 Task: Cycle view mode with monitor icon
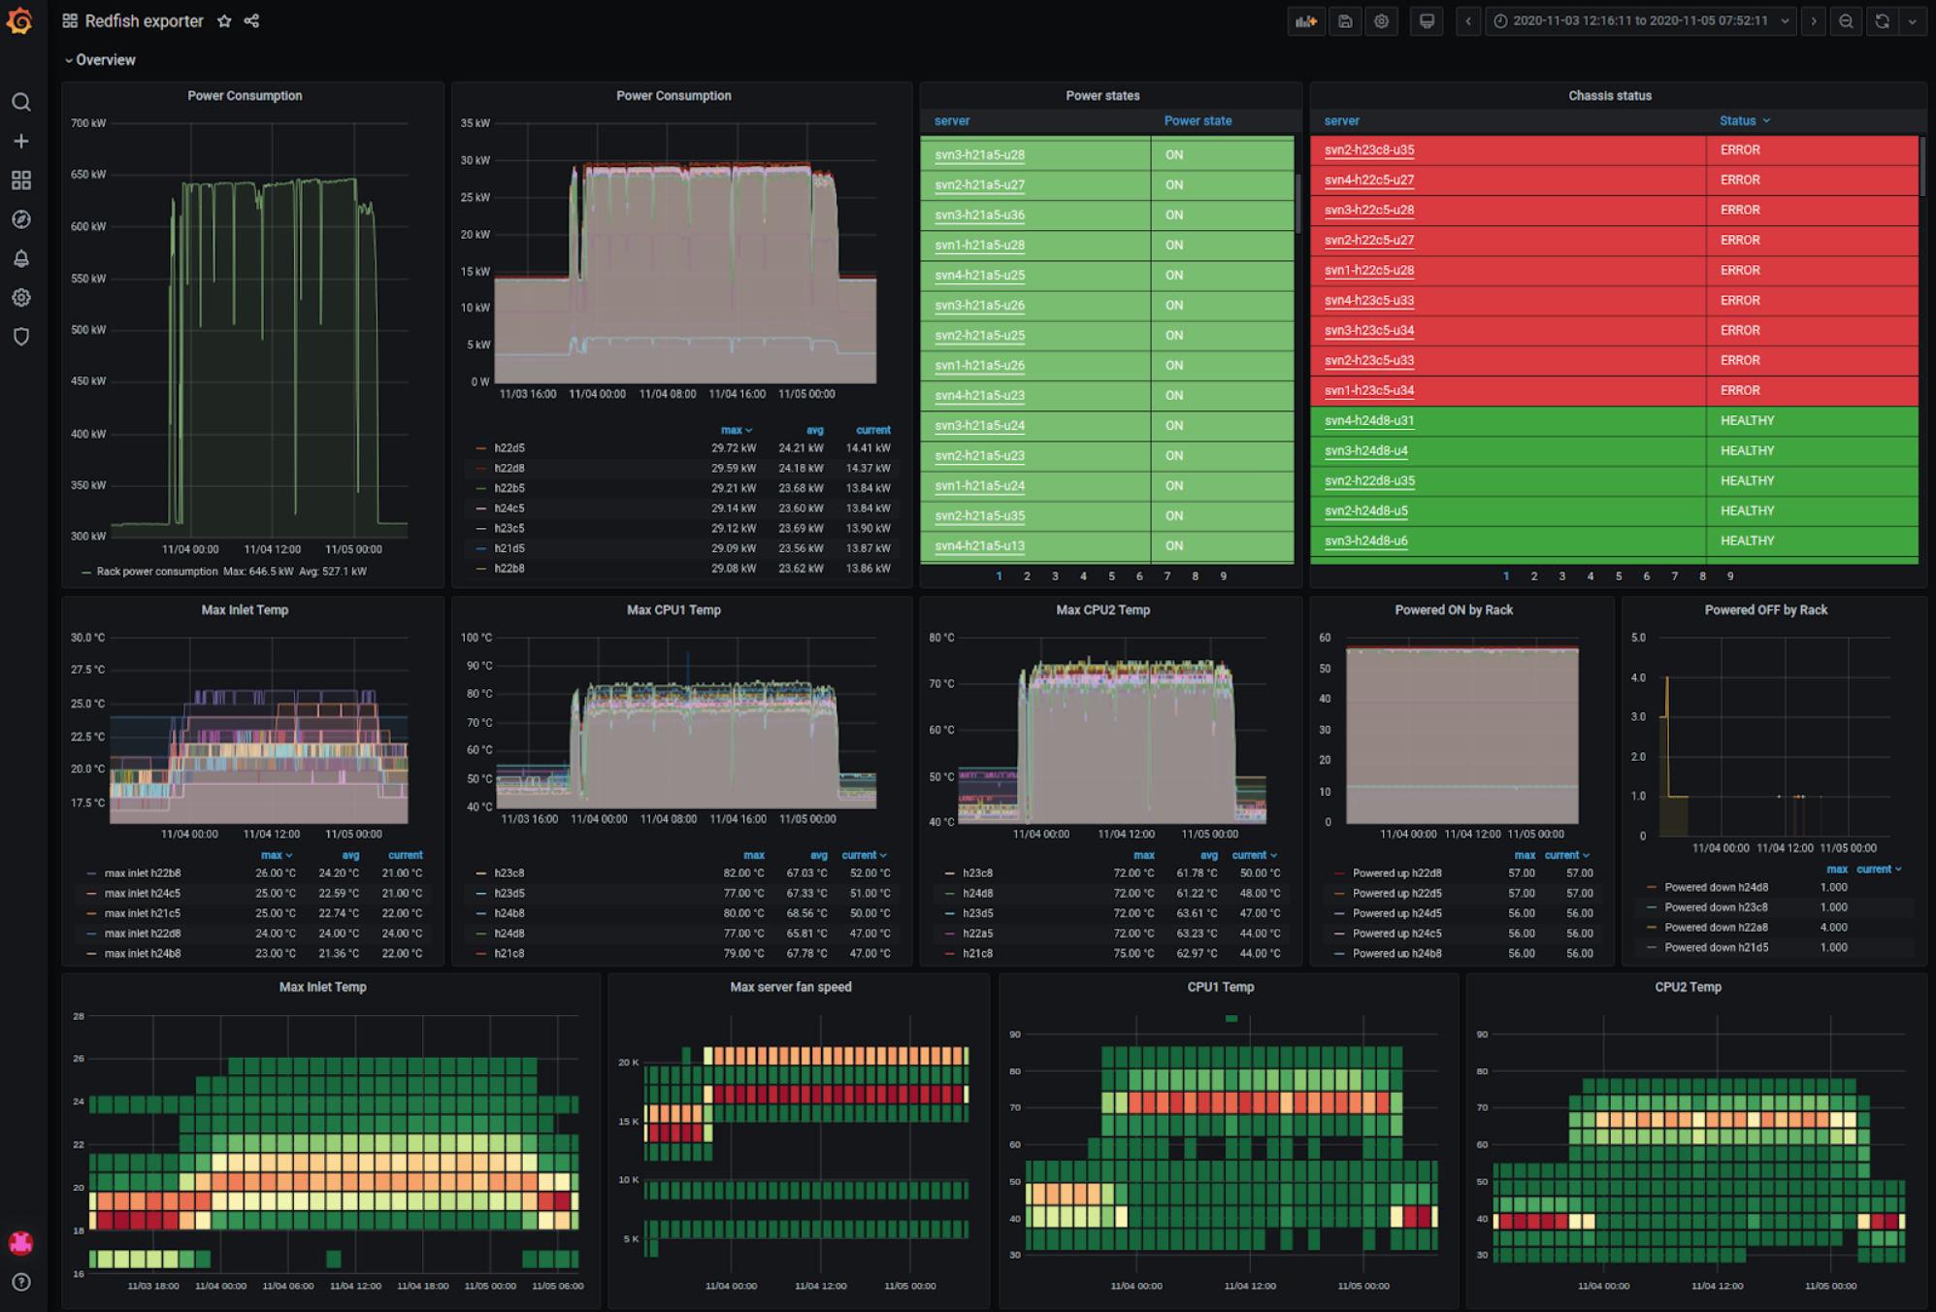click(1427, 20)
